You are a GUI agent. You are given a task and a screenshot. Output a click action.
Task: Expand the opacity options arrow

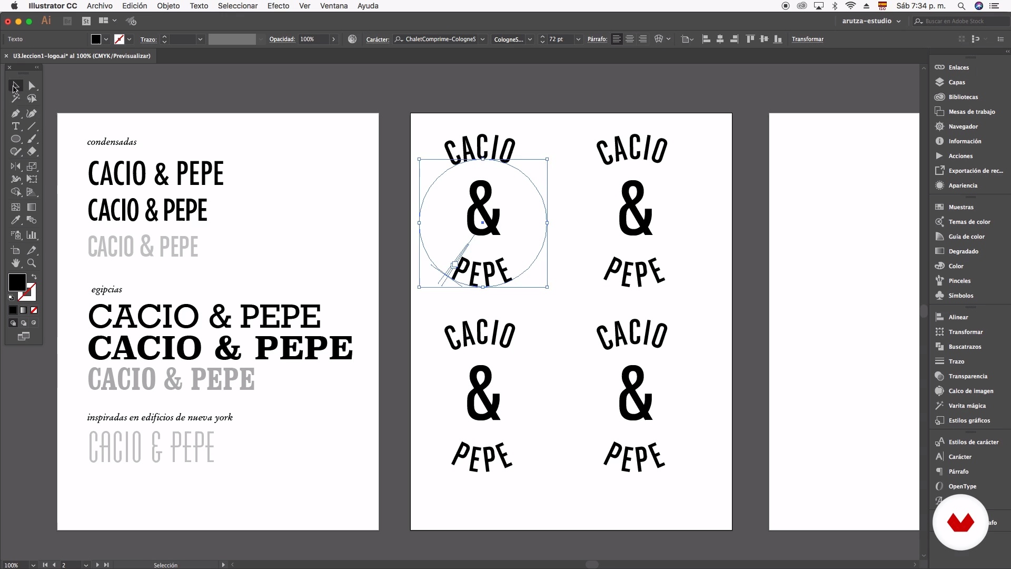(x=333, y=40)
